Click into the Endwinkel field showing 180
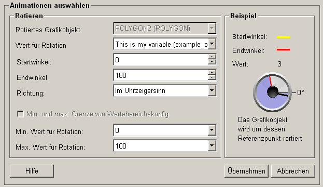 pyautogui.click(x=161, y=75)
